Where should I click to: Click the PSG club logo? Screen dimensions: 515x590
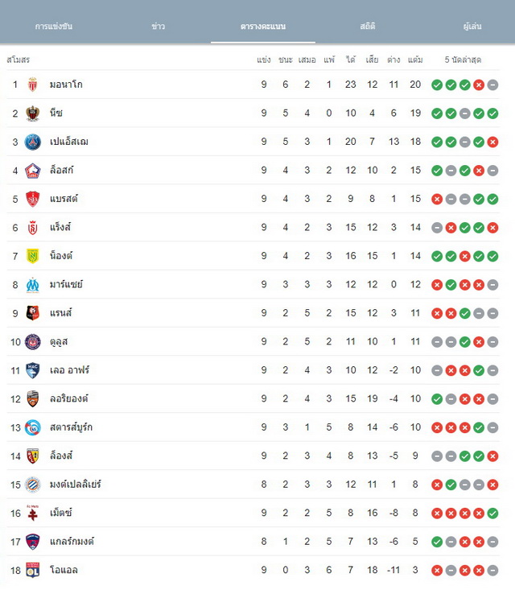(x=33, y=142)
